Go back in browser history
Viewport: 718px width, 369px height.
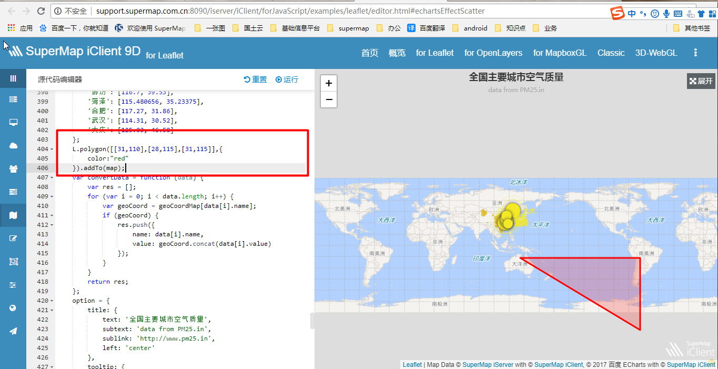(x=12, y=11)
